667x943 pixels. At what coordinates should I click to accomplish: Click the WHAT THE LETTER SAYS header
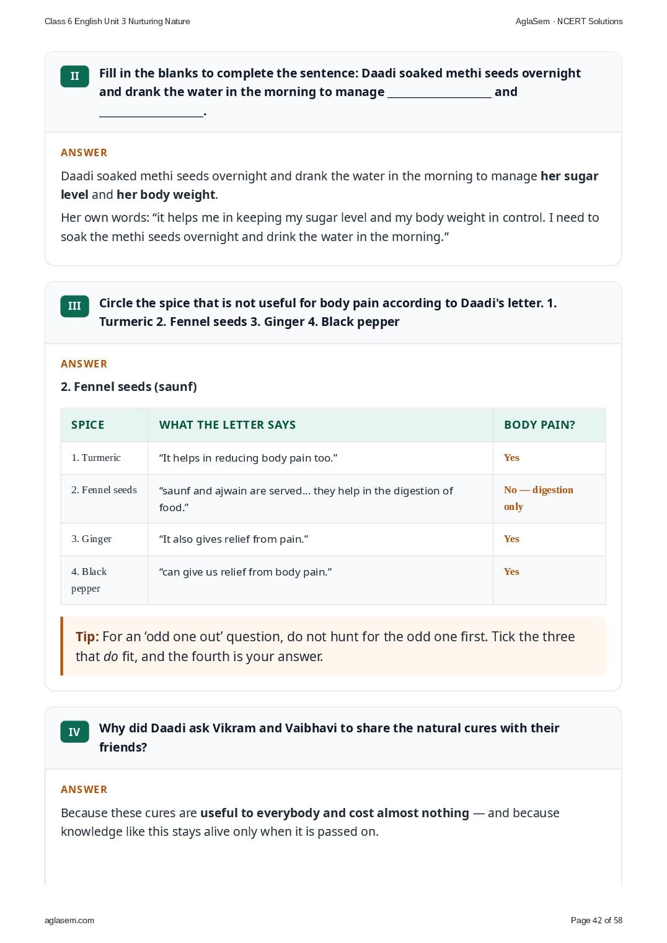click(x=320, y=425)
